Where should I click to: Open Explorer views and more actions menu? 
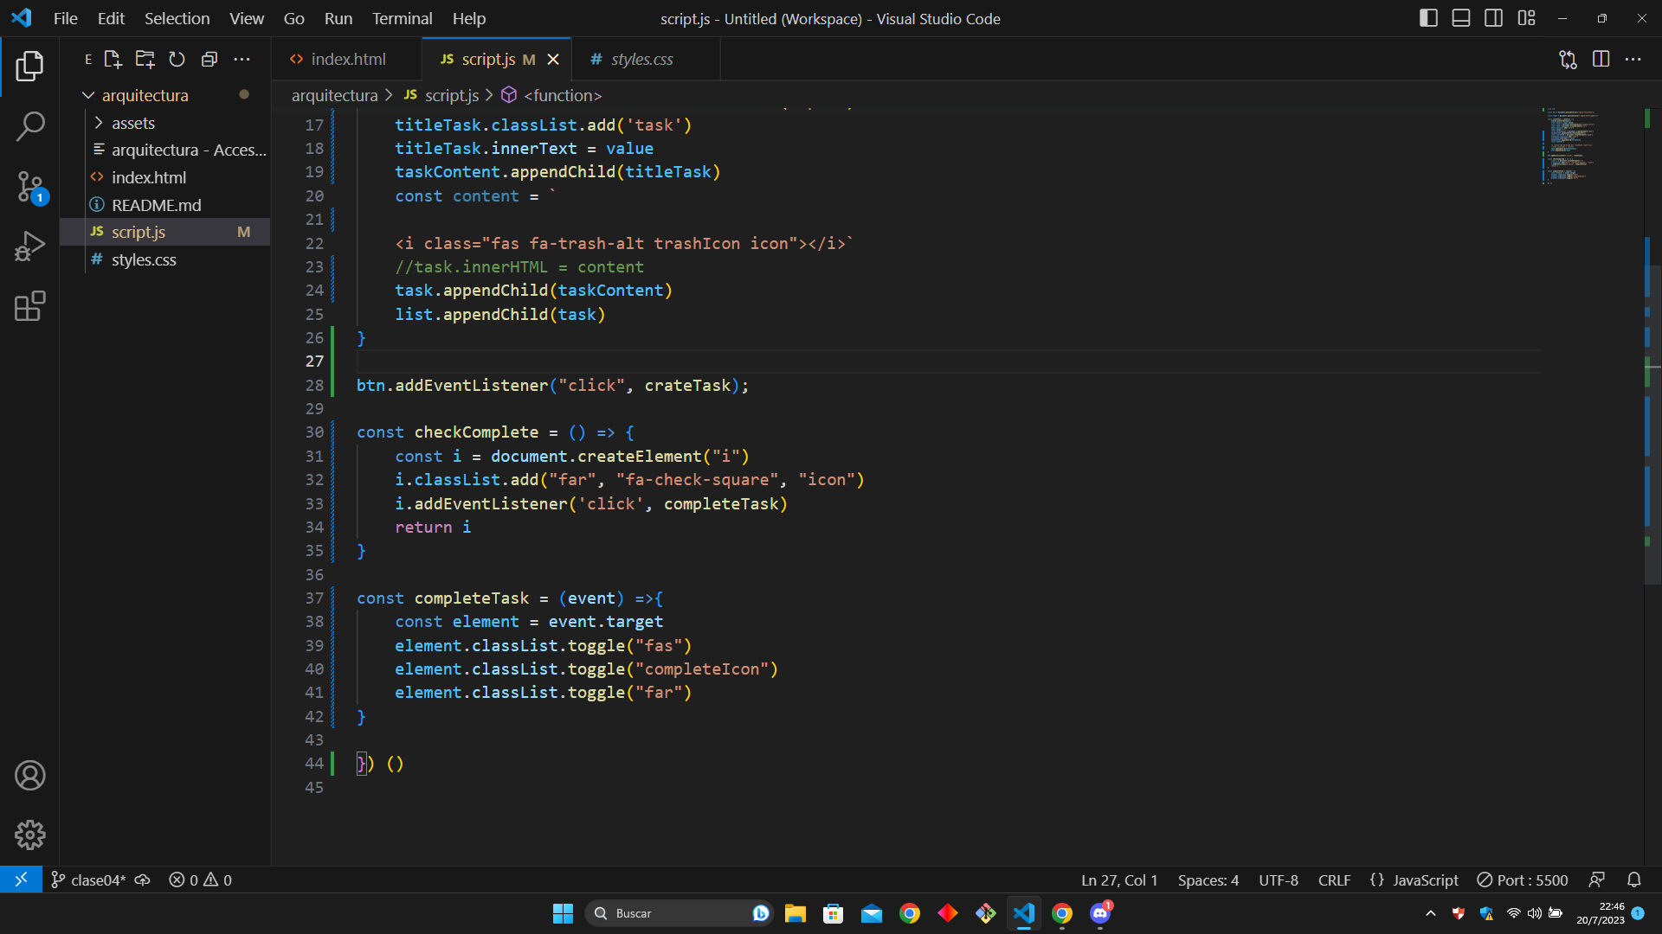tap(242, 60)
